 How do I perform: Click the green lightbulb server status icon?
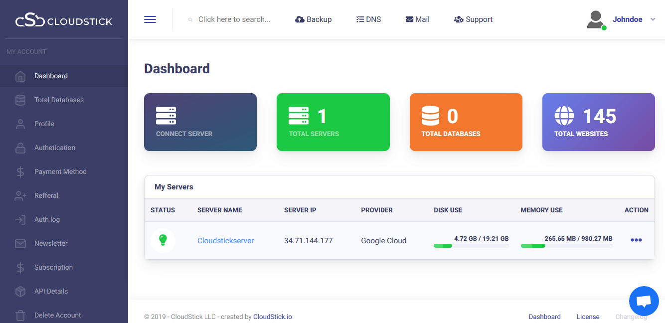(x=163, y=240)
